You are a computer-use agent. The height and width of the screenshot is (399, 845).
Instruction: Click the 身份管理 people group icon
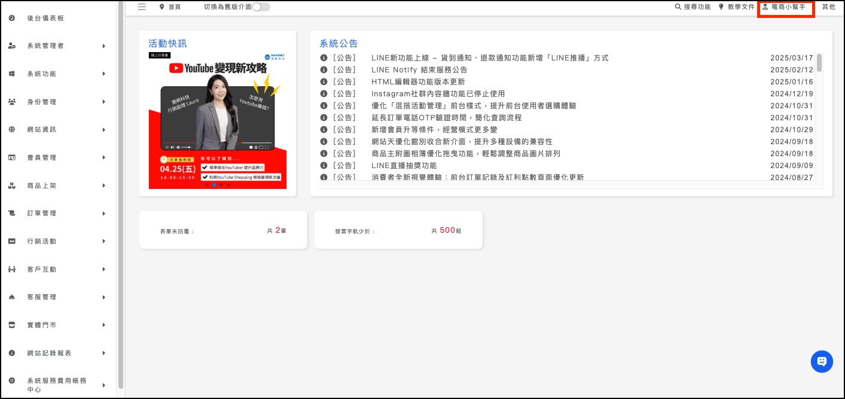tap(12, 102)
